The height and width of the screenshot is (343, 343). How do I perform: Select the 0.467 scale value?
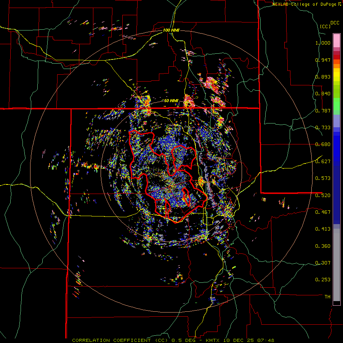pos(323,212)
